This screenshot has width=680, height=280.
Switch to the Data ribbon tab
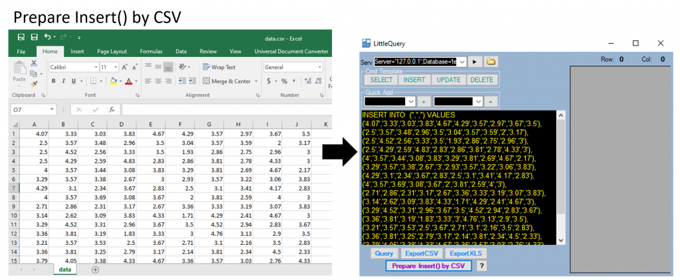181,52
